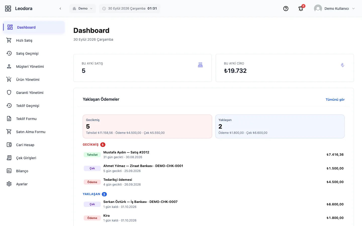
Task: Open the notifications bell icon
Action: 301,9
